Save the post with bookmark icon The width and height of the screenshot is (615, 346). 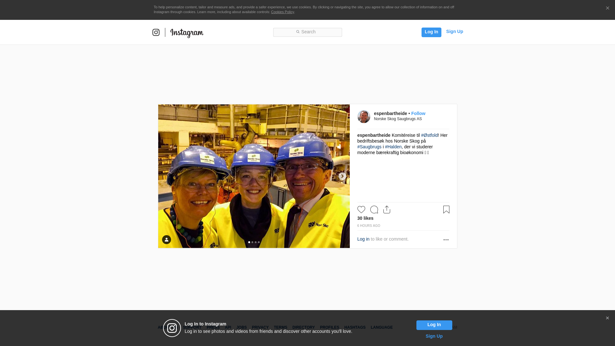[x=446, y=210]
